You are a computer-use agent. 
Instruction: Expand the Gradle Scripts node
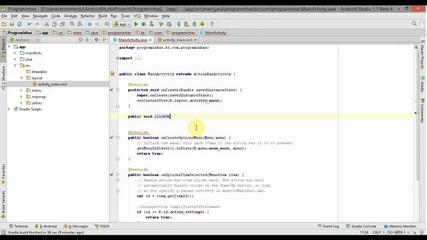tap(9, 109)
